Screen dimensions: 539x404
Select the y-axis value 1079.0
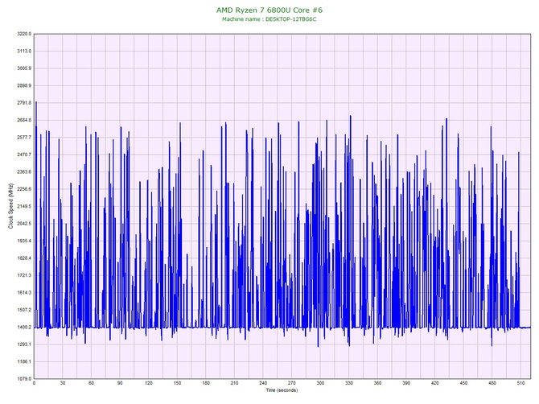[x=24, y=378]
